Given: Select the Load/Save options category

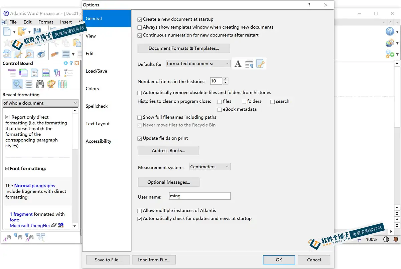Looking at the screenshot, I should point(107,71).
